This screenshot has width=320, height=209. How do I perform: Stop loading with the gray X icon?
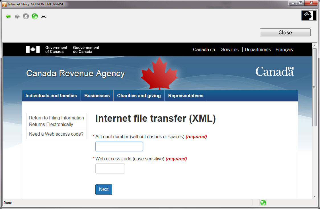click(26, 16)
